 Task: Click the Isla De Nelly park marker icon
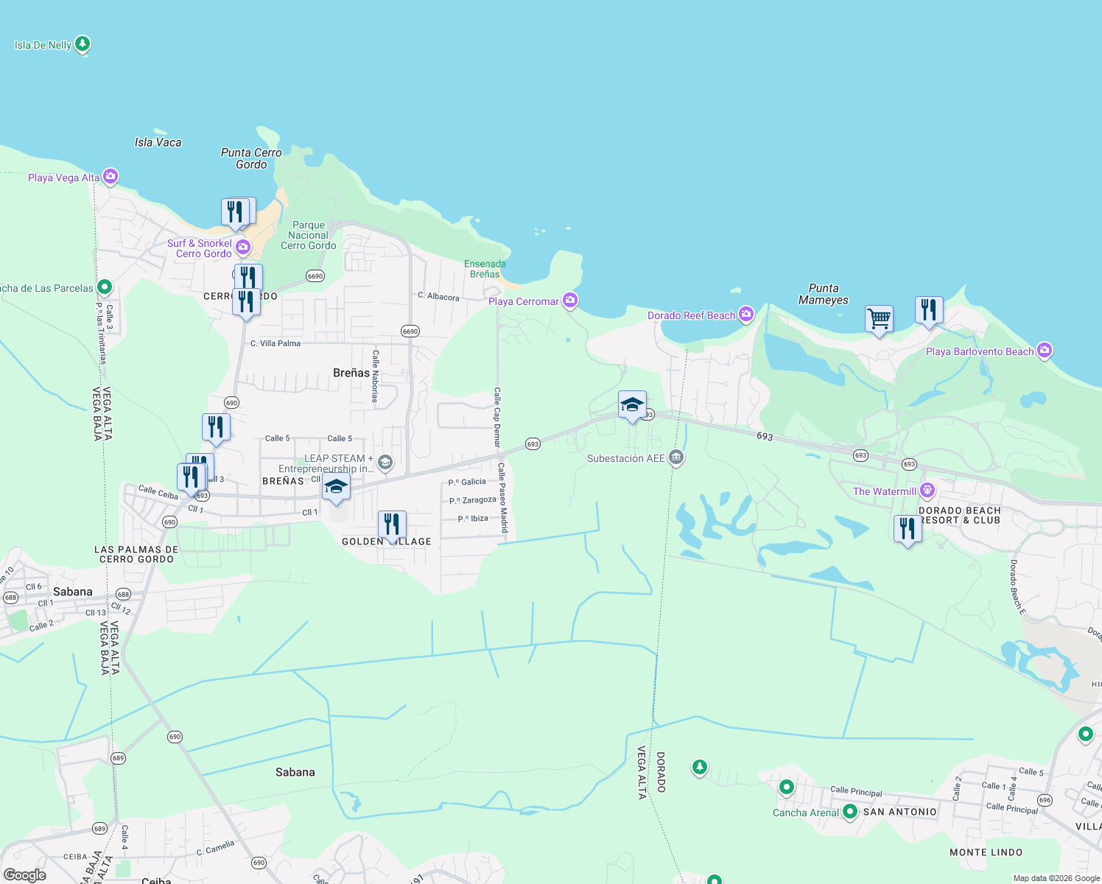point(83,44)
